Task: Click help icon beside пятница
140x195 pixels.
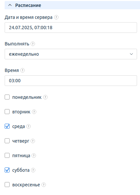Action: tap(34, 156)
